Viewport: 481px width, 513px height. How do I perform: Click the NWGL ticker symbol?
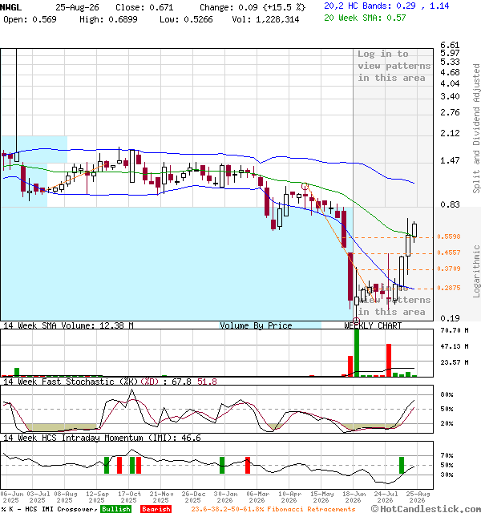point(10,7)
